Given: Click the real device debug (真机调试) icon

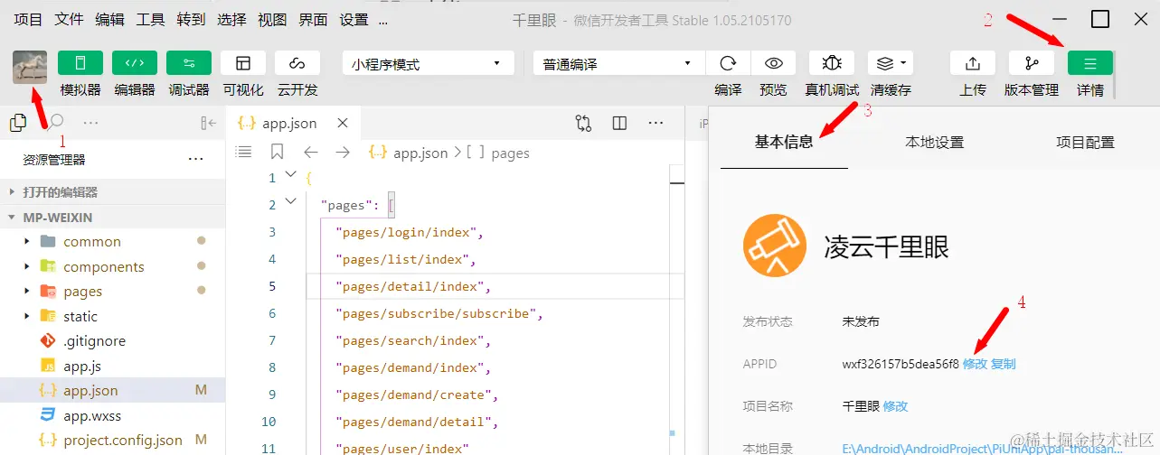Looking at the screenshot, I should tap(832, 63).
